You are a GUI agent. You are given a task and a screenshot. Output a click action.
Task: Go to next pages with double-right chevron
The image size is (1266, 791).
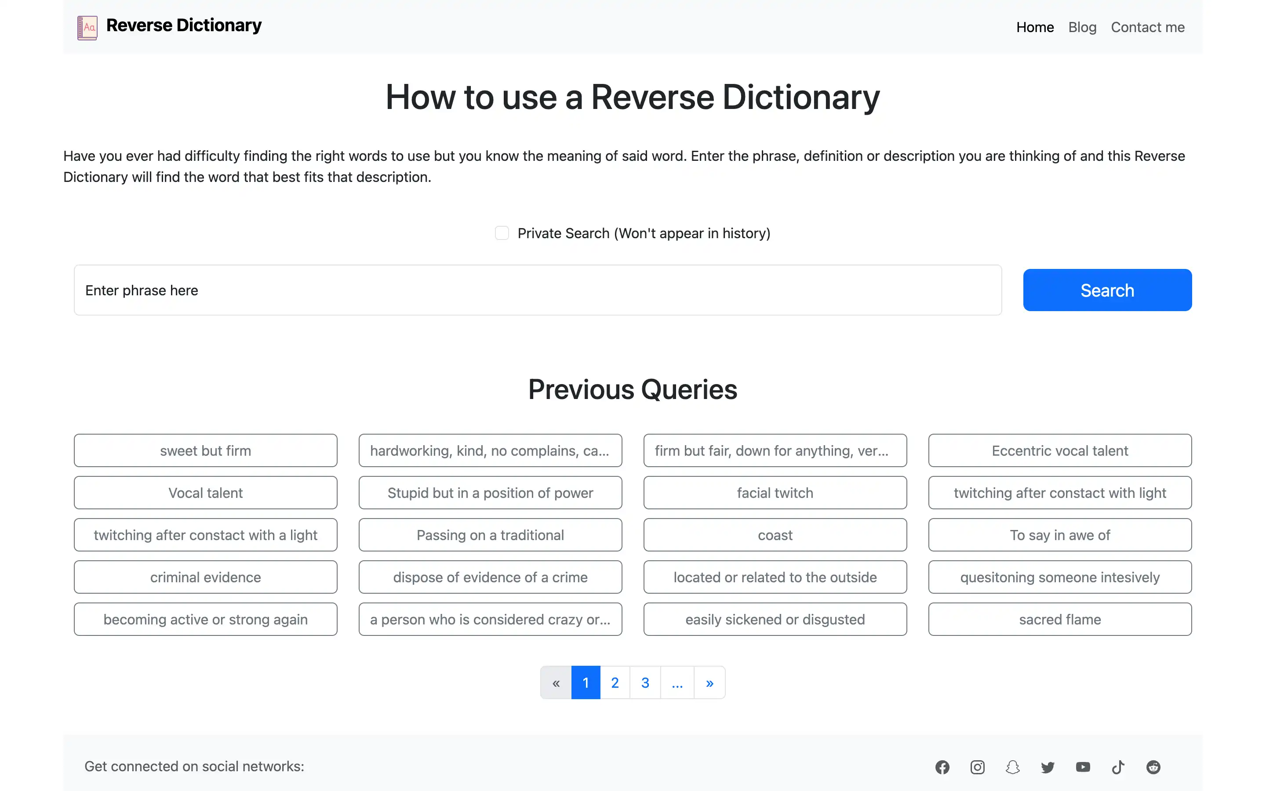tap(709, 682)
